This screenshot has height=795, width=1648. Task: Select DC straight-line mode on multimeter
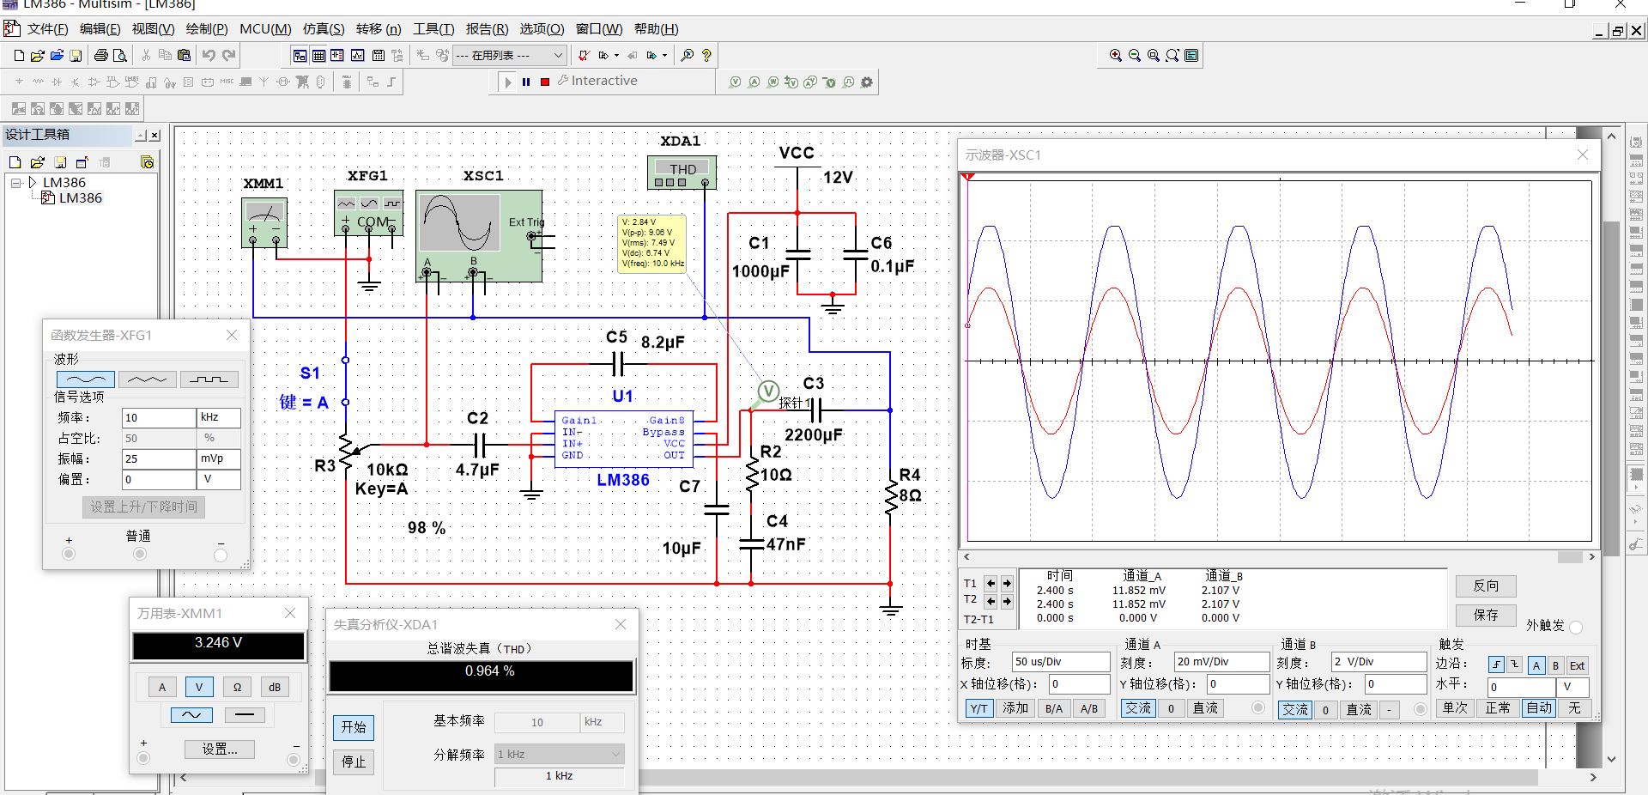point(245,715)
